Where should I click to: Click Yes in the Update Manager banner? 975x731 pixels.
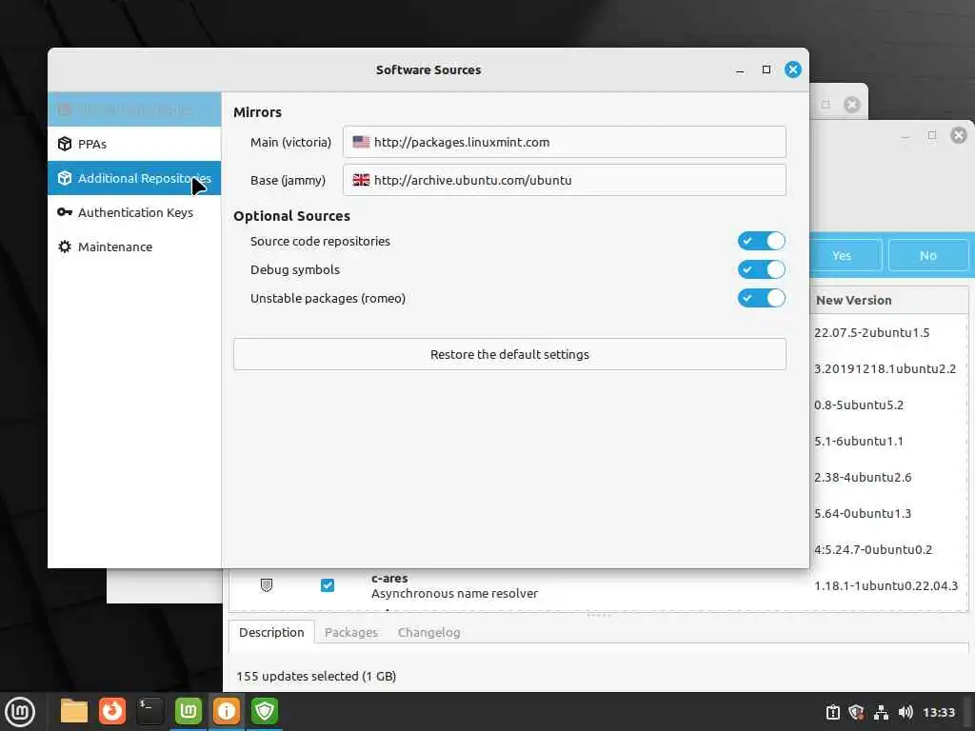(846, 255)
